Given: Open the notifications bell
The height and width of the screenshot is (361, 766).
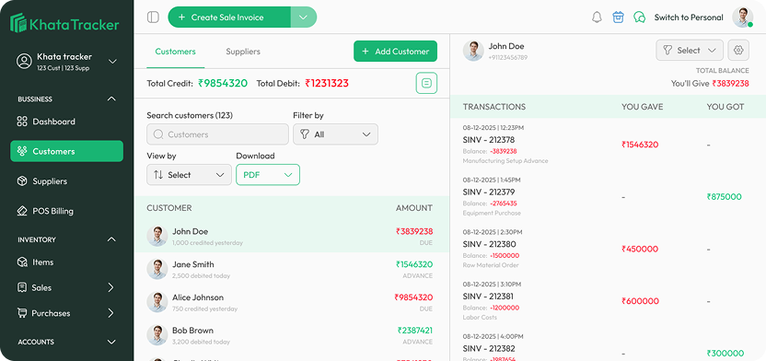Looking at the screenshot, I should [597, 17].
